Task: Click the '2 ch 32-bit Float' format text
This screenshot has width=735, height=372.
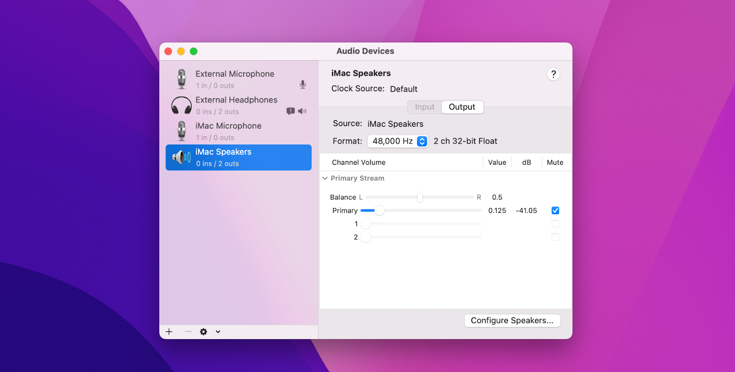Action: pyautogui.click(x=465, y=141)
